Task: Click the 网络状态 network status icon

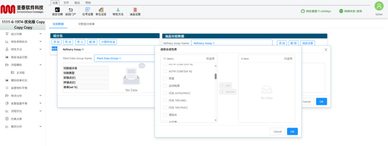Action: 341,11
